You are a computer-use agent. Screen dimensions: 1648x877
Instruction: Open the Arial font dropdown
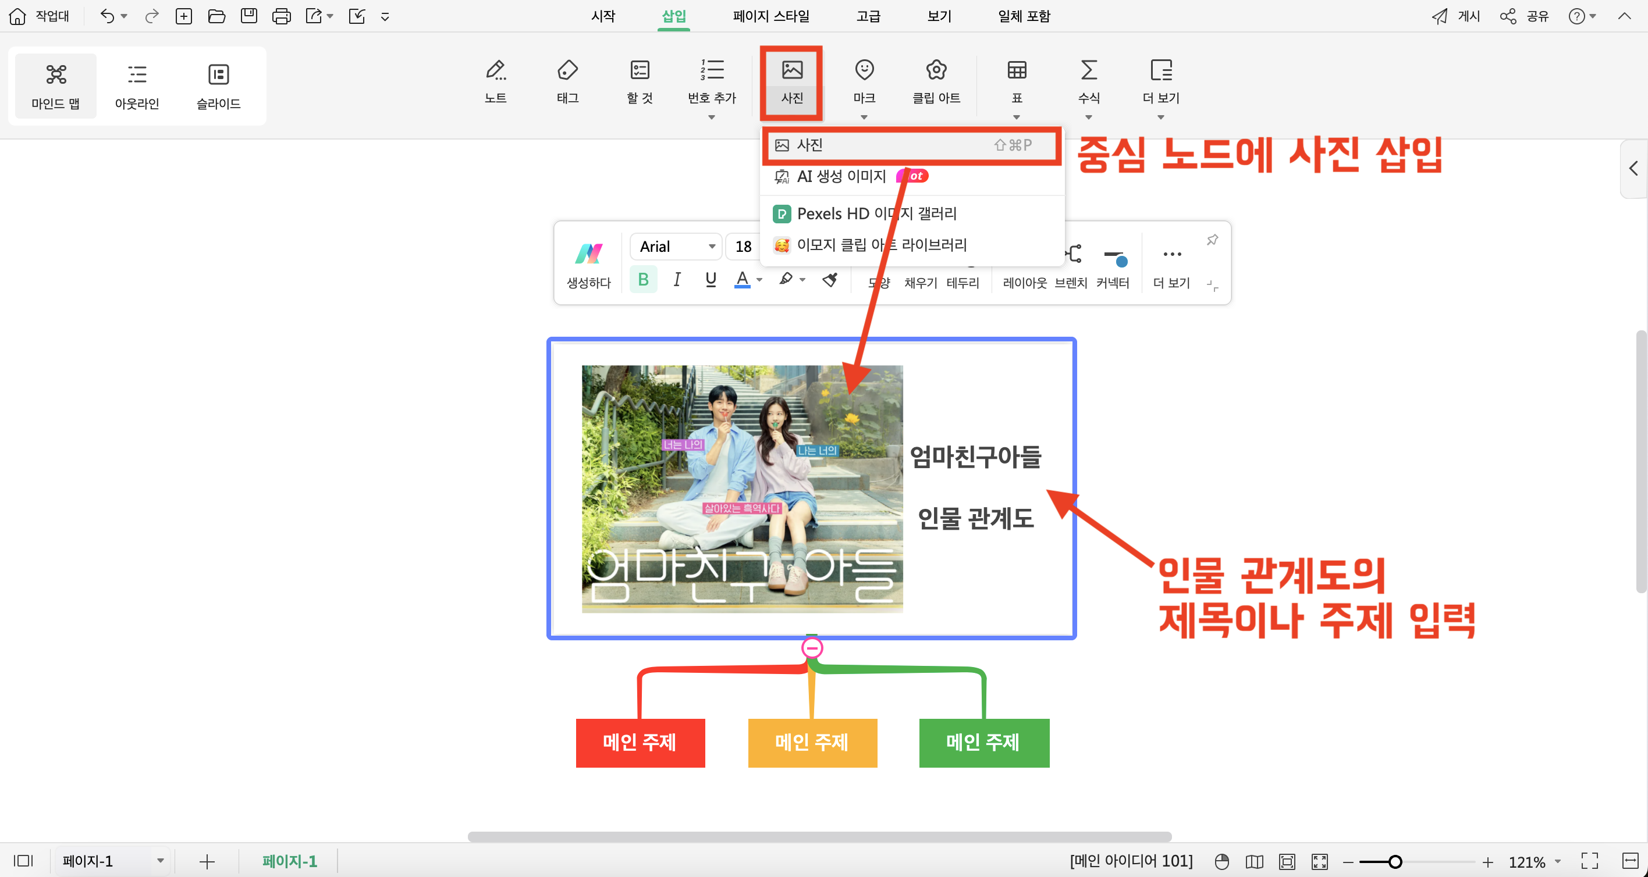[x=676, y=246]
